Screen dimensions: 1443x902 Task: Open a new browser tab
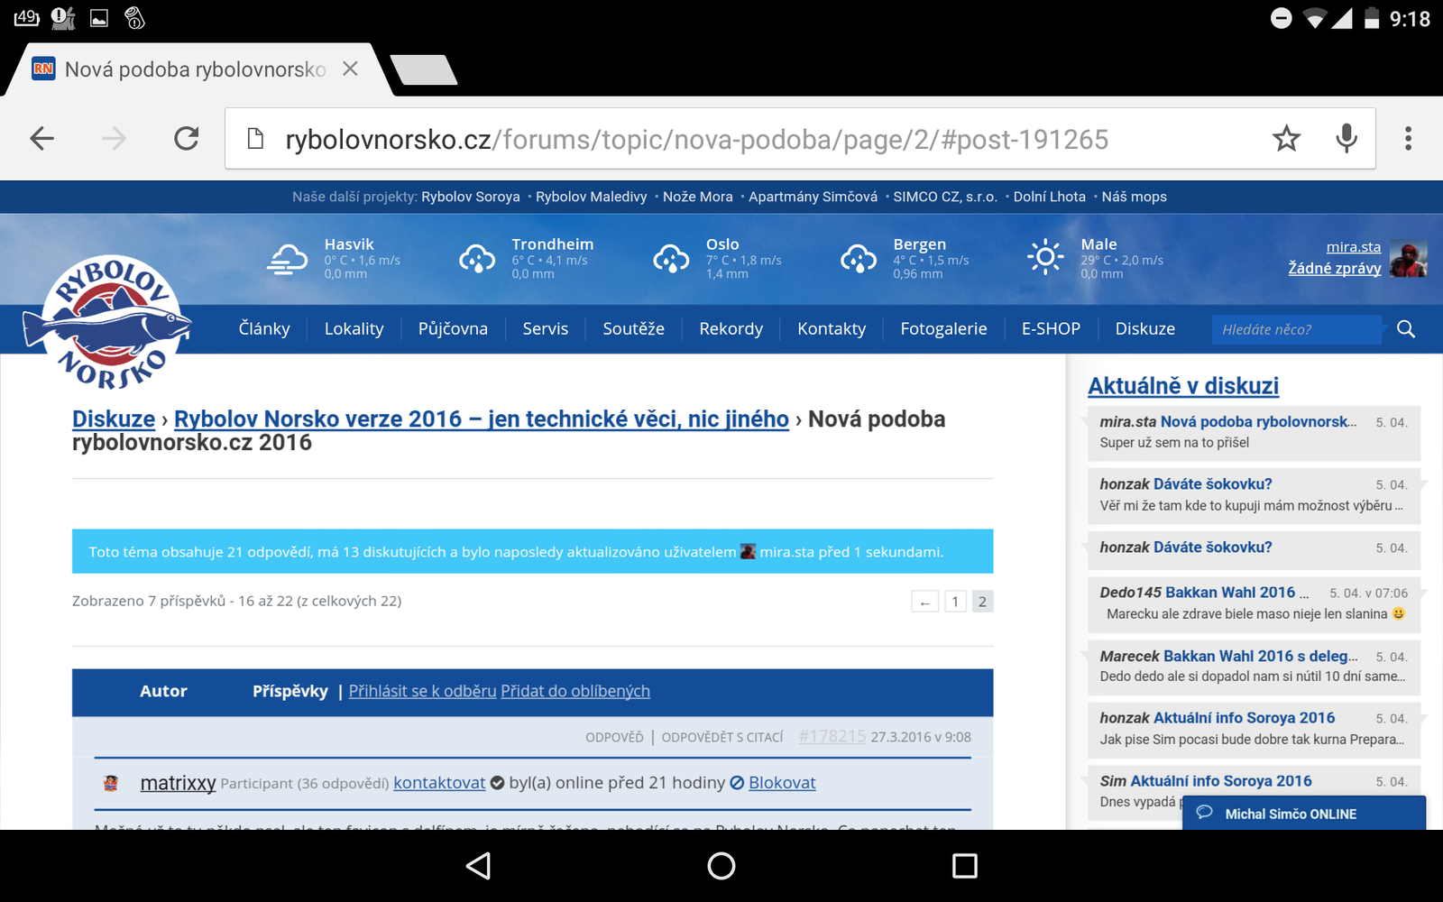tap(424, 70)
